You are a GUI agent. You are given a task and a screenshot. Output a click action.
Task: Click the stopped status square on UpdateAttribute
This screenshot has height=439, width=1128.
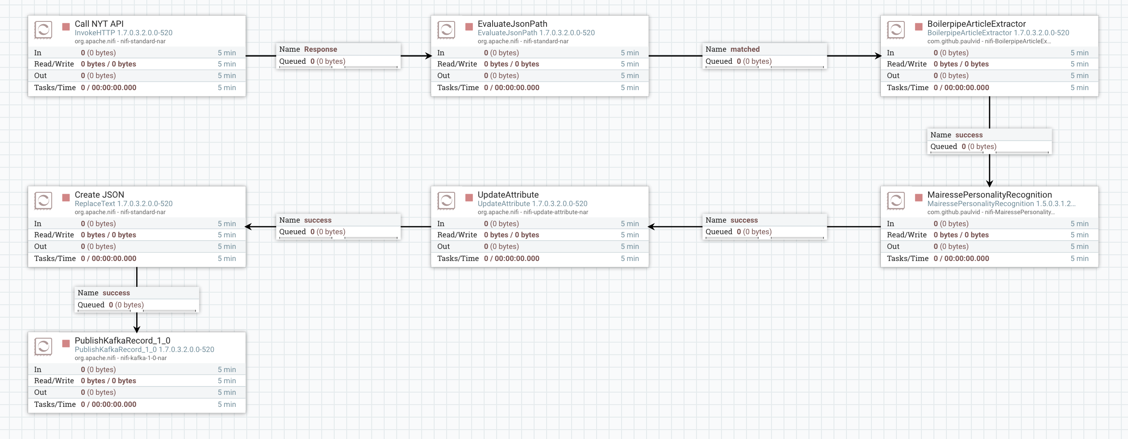pos(469,198)
